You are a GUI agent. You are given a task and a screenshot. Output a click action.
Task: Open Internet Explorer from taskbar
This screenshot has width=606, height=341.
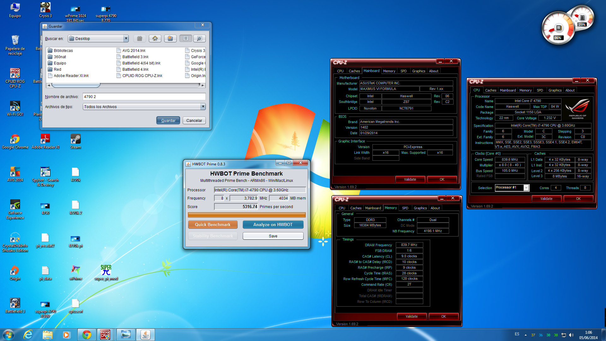(x=28, y=334)
